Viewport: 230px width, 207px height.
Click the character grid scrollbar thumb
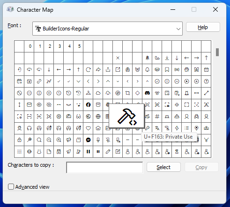[217, 52]
